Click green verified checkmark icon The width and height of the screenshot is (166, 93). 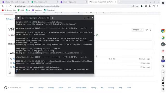tap(97, 35)
